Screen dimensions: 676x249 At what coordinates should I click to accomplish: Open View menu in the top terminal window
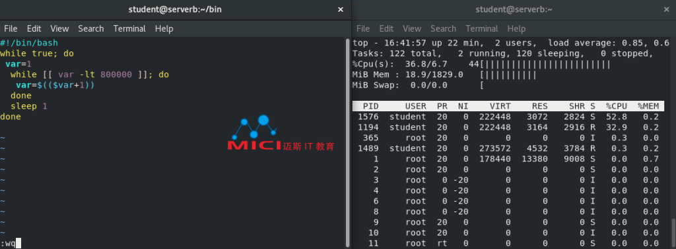point(412,29)
